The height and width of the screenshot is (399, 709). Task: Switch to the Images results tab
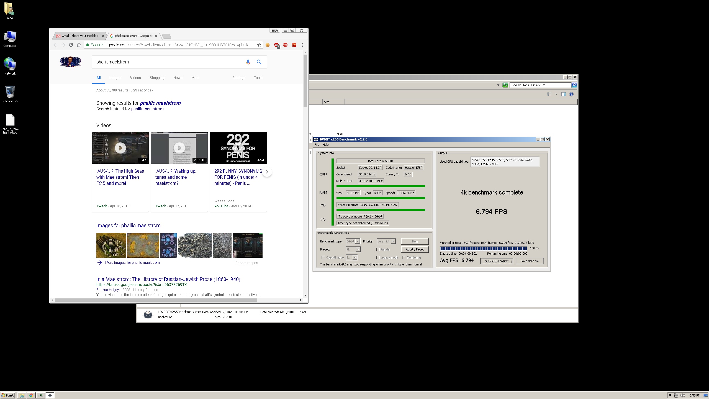click(x=115, y=78)
